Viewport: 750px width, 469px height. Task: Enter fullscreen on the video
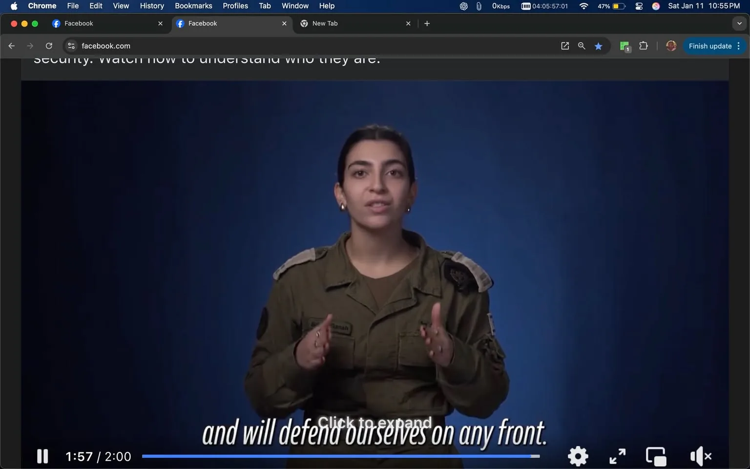pyautogui.click(x=617, y=456)
